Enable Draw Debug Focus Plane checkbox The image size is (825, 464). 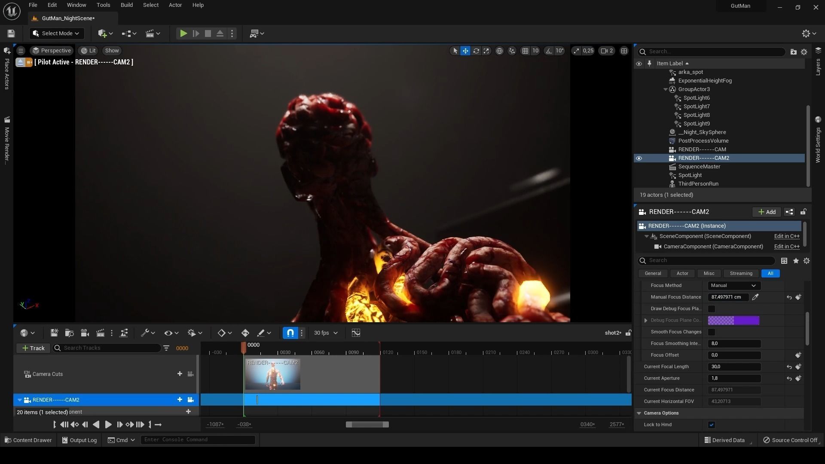tap(712, 309)
